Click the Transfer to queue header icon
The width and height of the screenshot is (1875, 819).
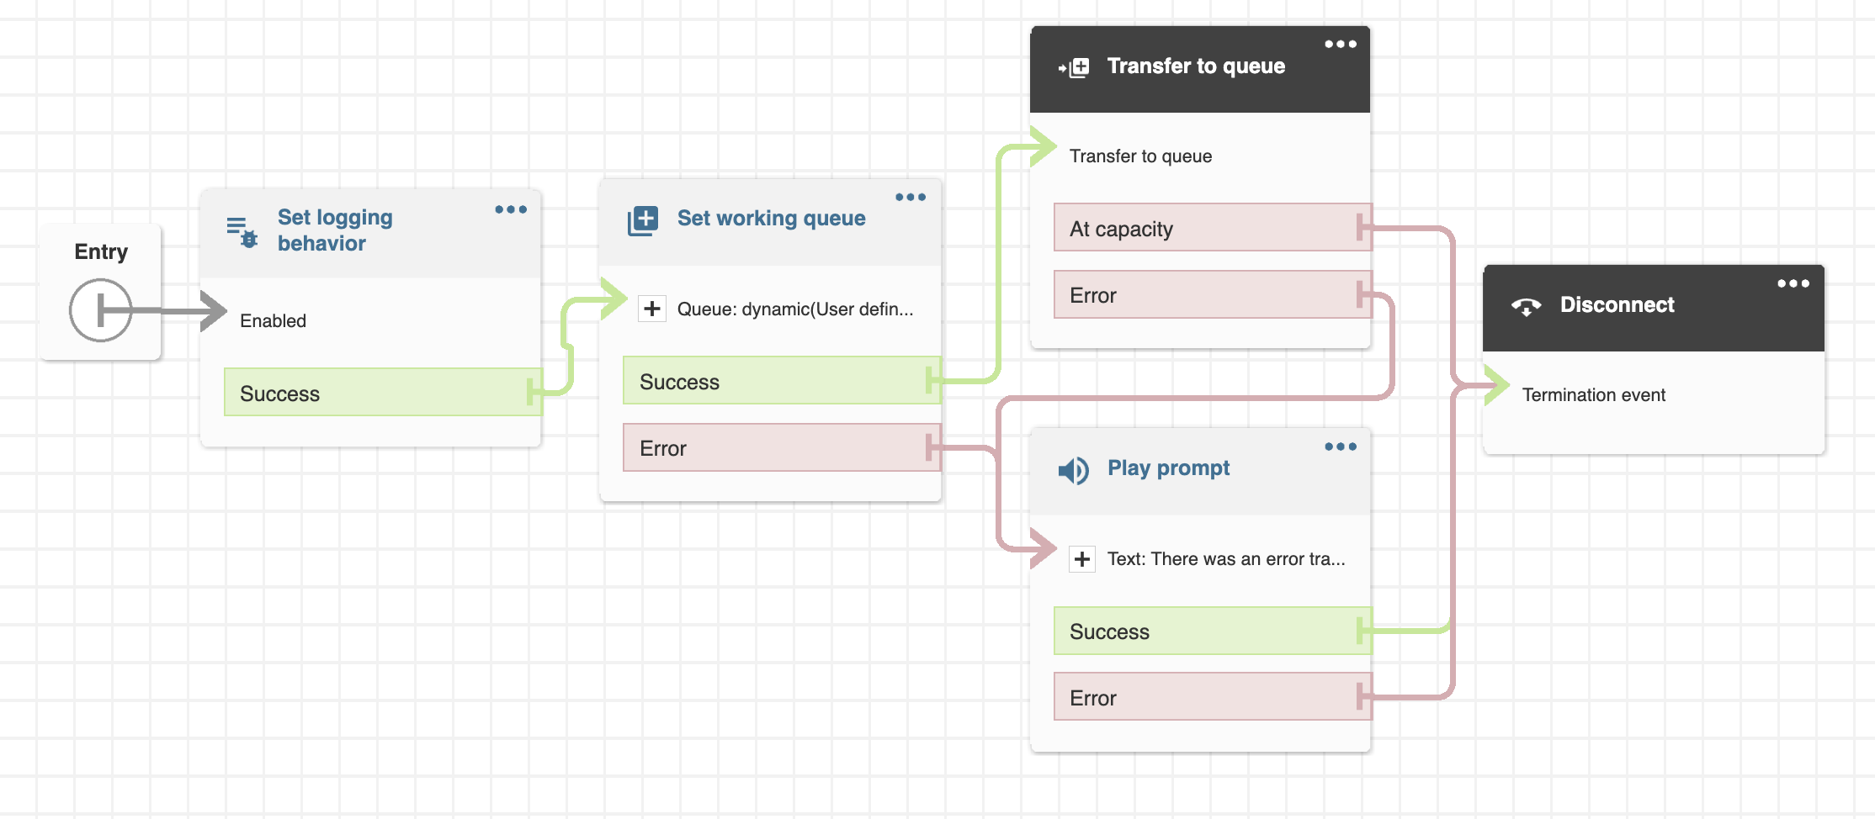pyautogui.click(x=1074, y=67)
